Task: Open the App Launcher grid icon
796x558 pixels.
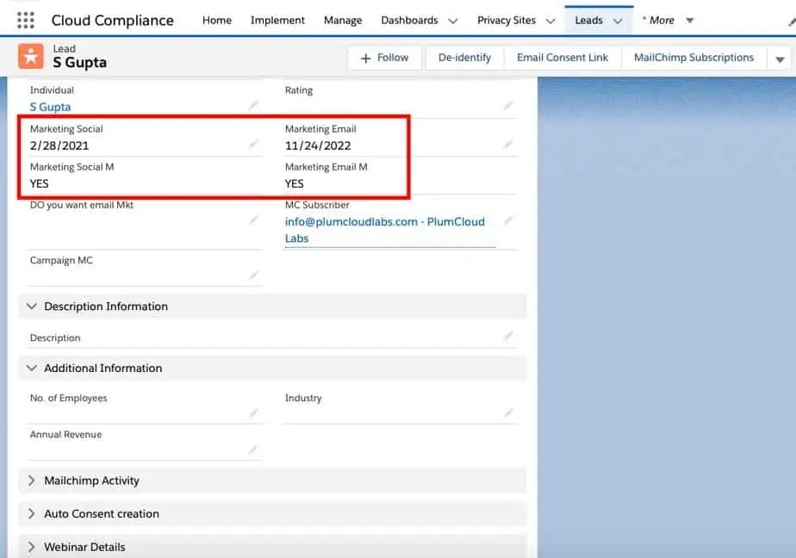Action: point(24,19)
